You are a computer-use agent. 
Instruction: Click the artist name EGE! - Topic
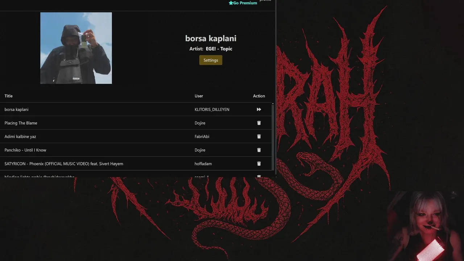[219, 49]
